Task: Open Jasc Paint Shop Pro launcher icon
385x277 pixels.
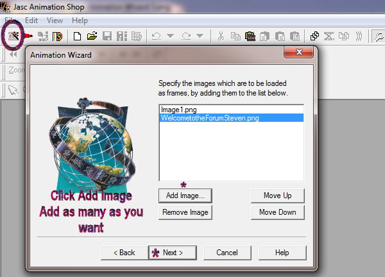Action: [58, 37]
